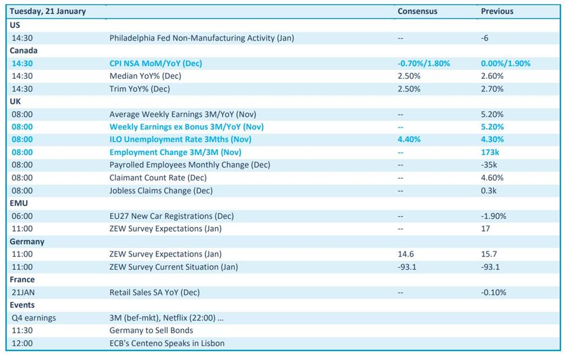
Task: Click 'ZEW Survey Current Situation (Jan)' entry
Action: pyautogui.click(x=174, y=267)
